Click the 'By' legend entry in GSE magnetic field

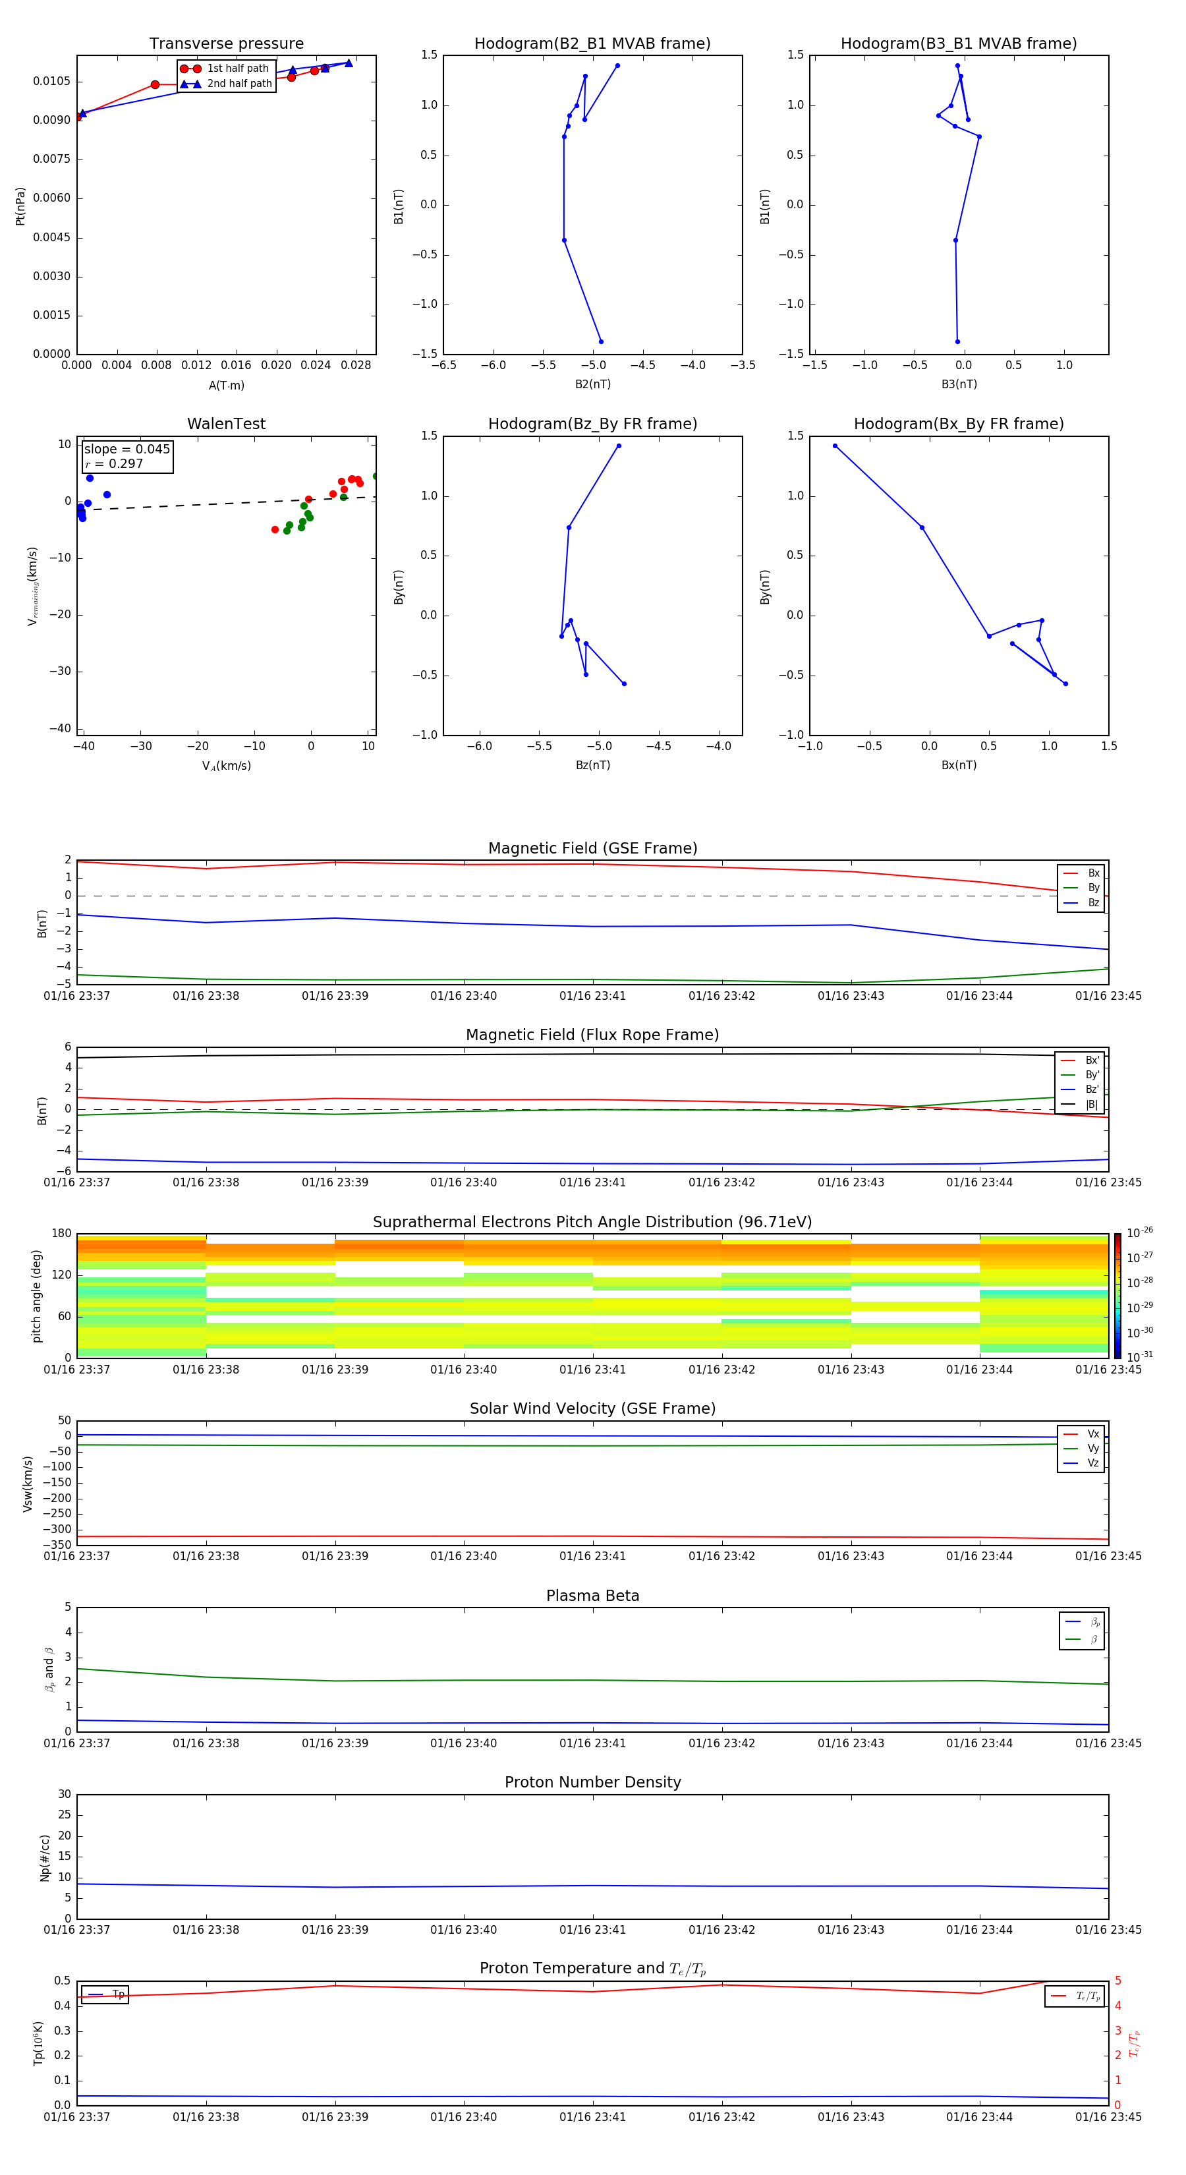1081,887
